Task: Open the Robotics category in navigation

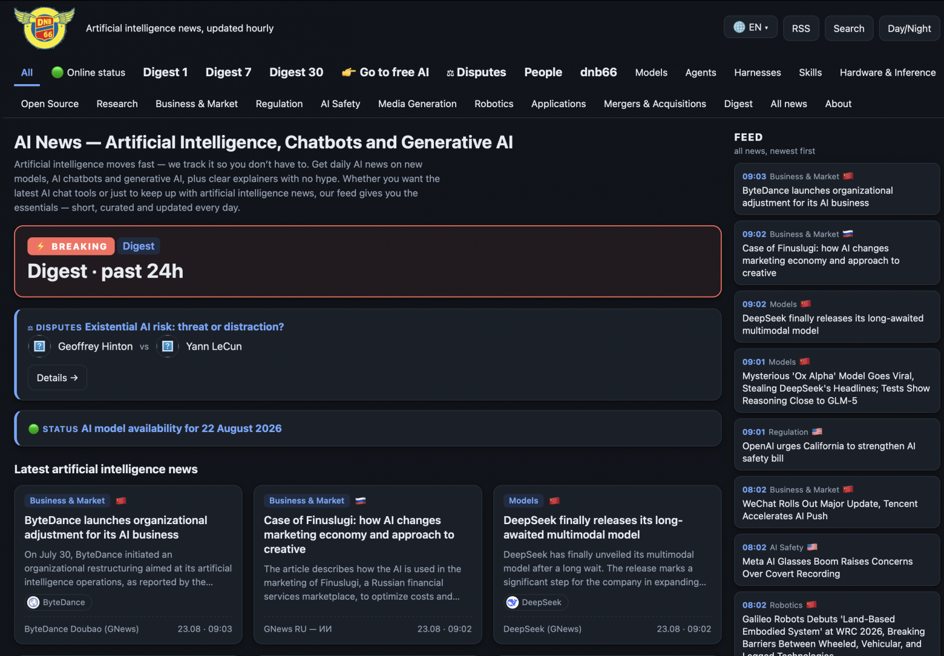Action: tap(494, 104)
